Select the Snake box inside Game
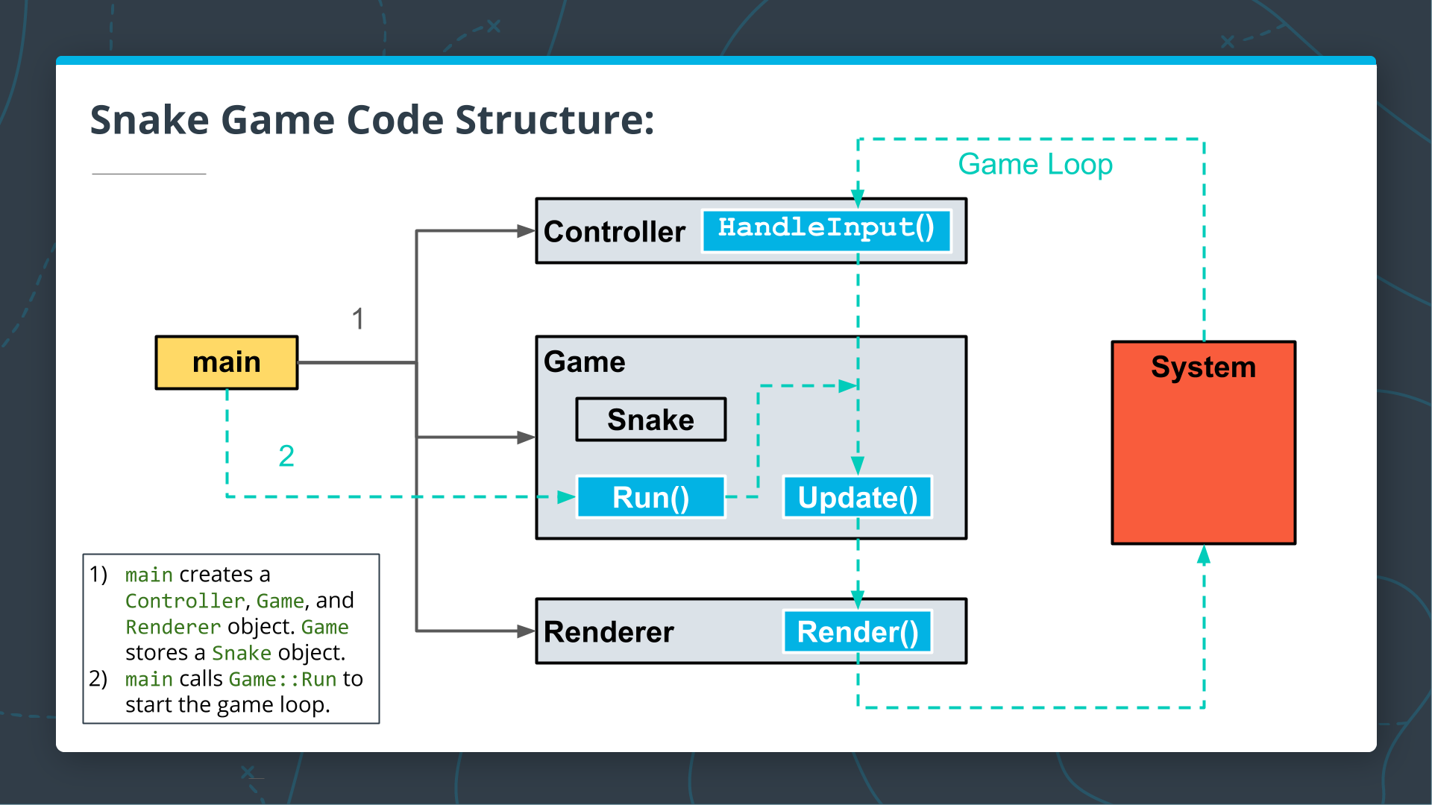This screenshot has width=1432, height=805. pos(650,420)
